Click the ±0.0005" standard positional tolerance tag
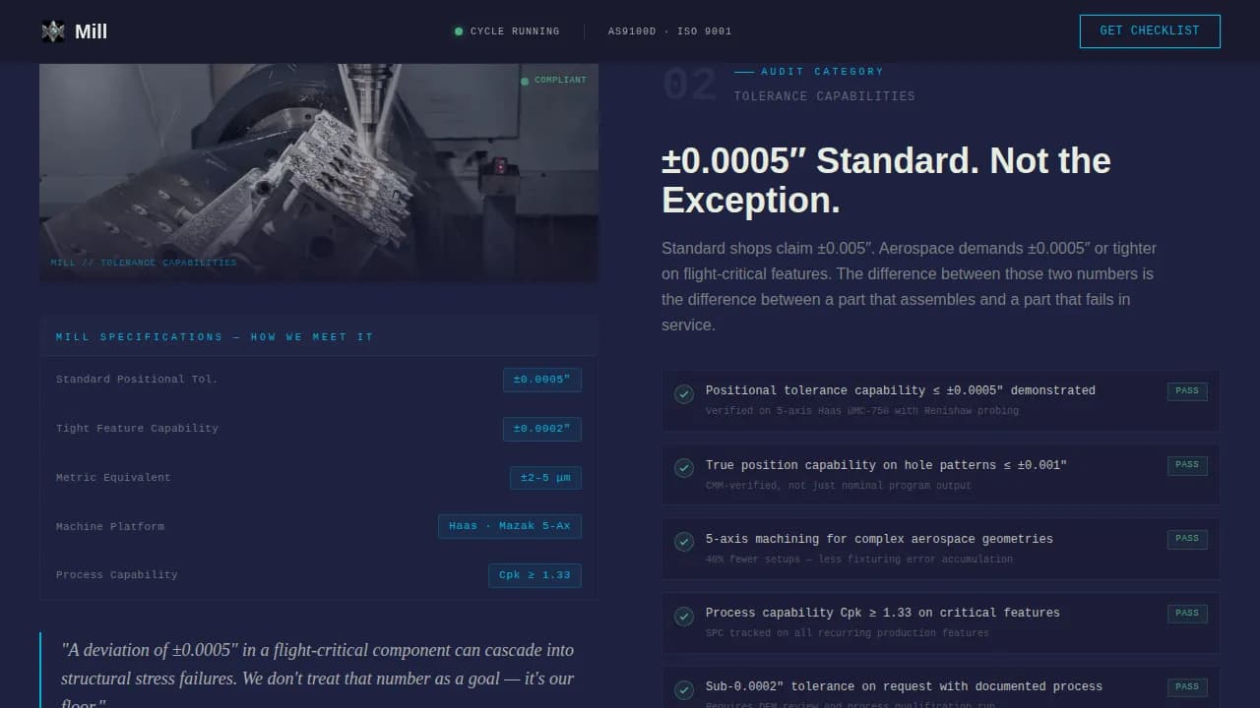The image size is (1260, 708). tap(542, 379)
